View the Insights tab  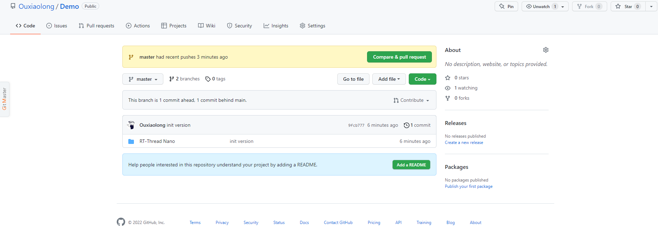pyautogui.click(x=276, y=26)
